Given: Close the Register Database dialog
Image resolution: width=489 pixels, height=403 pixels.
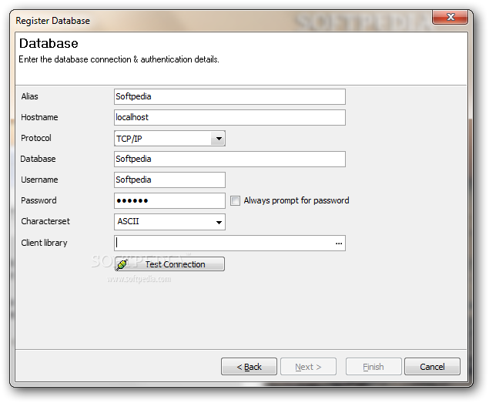Looking at the screenshot, I should 450,17.
